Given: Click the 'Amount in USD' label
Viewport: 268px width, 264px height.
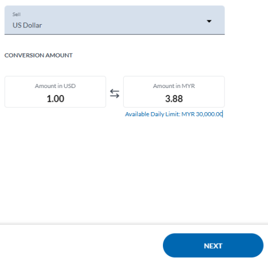Looking at the screenshot, I should [55, 86].
